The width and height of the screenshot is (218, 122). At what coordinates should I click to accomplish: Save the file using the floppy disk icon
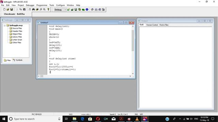tap(12, 9)
